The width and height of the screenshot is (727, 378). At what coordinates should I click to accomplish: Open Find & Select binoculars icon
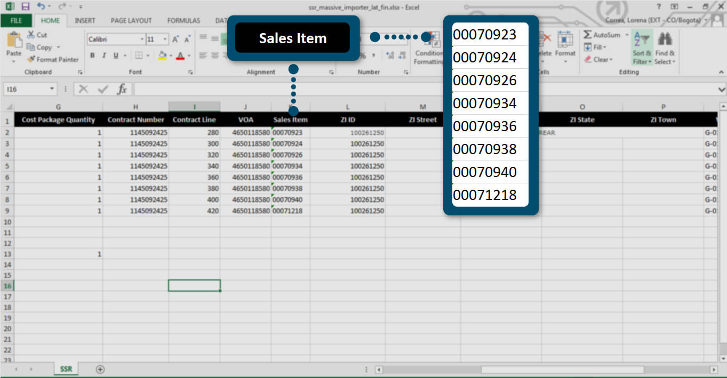(x=665, y=39)
